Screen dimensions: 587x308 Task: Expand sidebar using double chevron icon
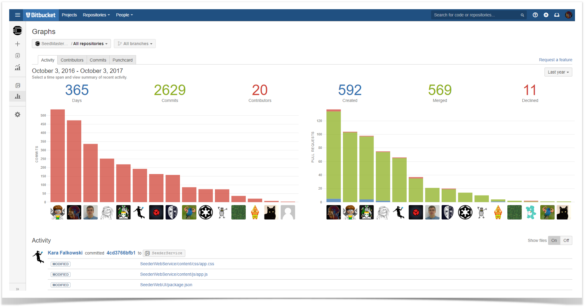click(17, 289)
